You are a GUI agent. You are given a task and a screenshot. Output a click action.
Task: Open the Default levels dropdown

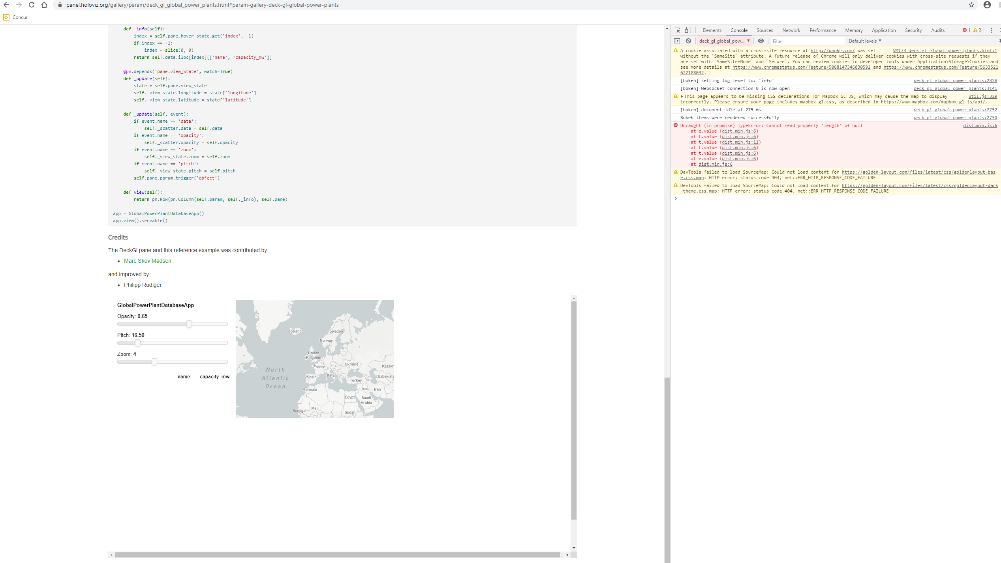[865, 41]
